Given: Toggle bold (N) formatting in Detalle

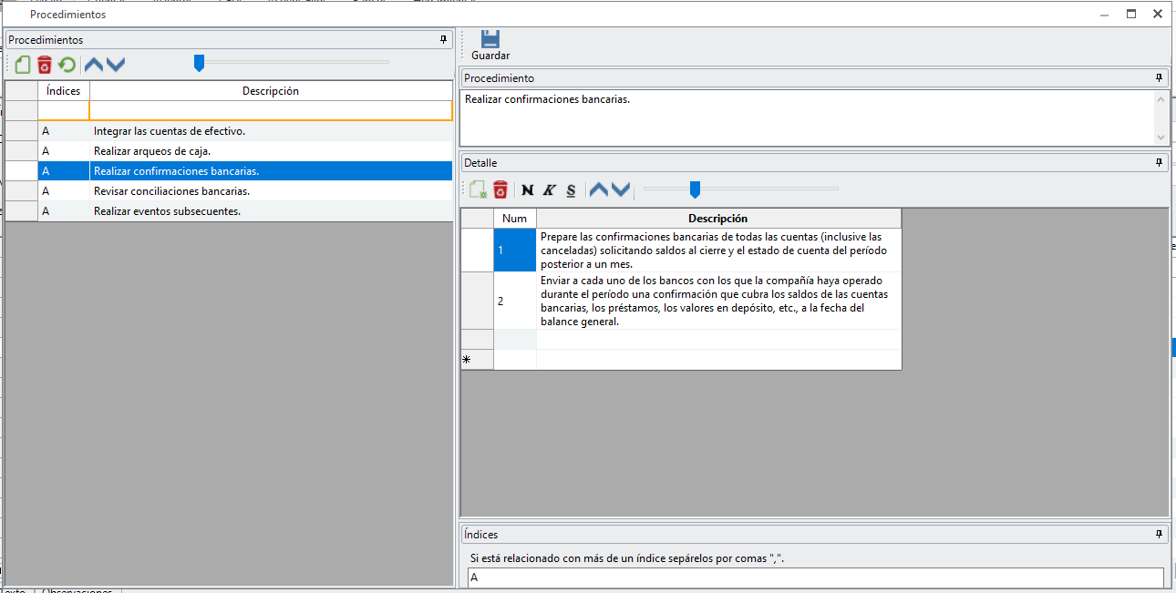Looking at the screenshot, I should [527, 189].
